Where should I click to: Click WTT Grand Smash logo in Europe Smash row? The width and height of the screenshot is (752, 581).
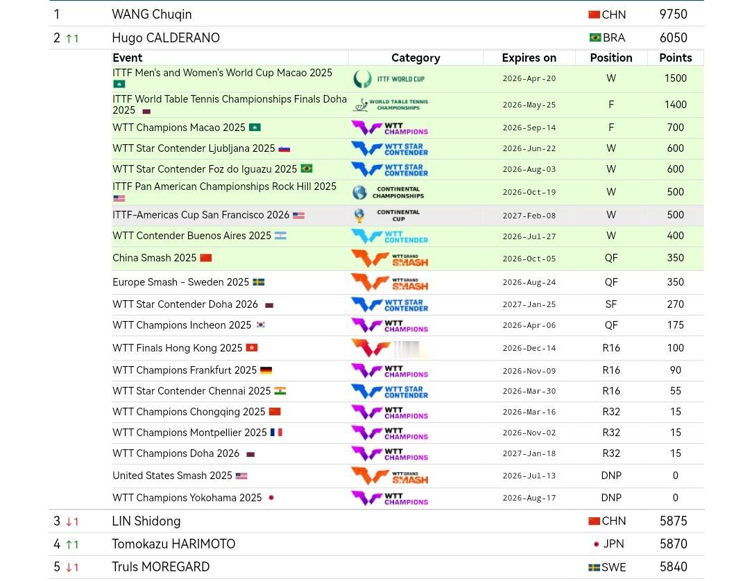[390, 282]
